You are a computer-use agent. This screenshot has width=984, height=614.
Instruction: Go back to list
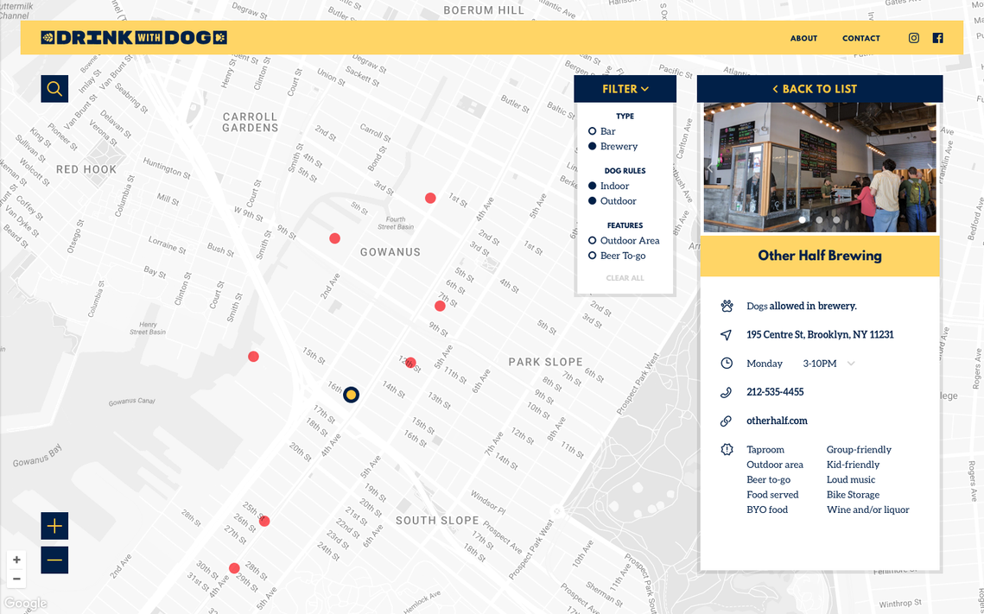(x=820, y=89)
